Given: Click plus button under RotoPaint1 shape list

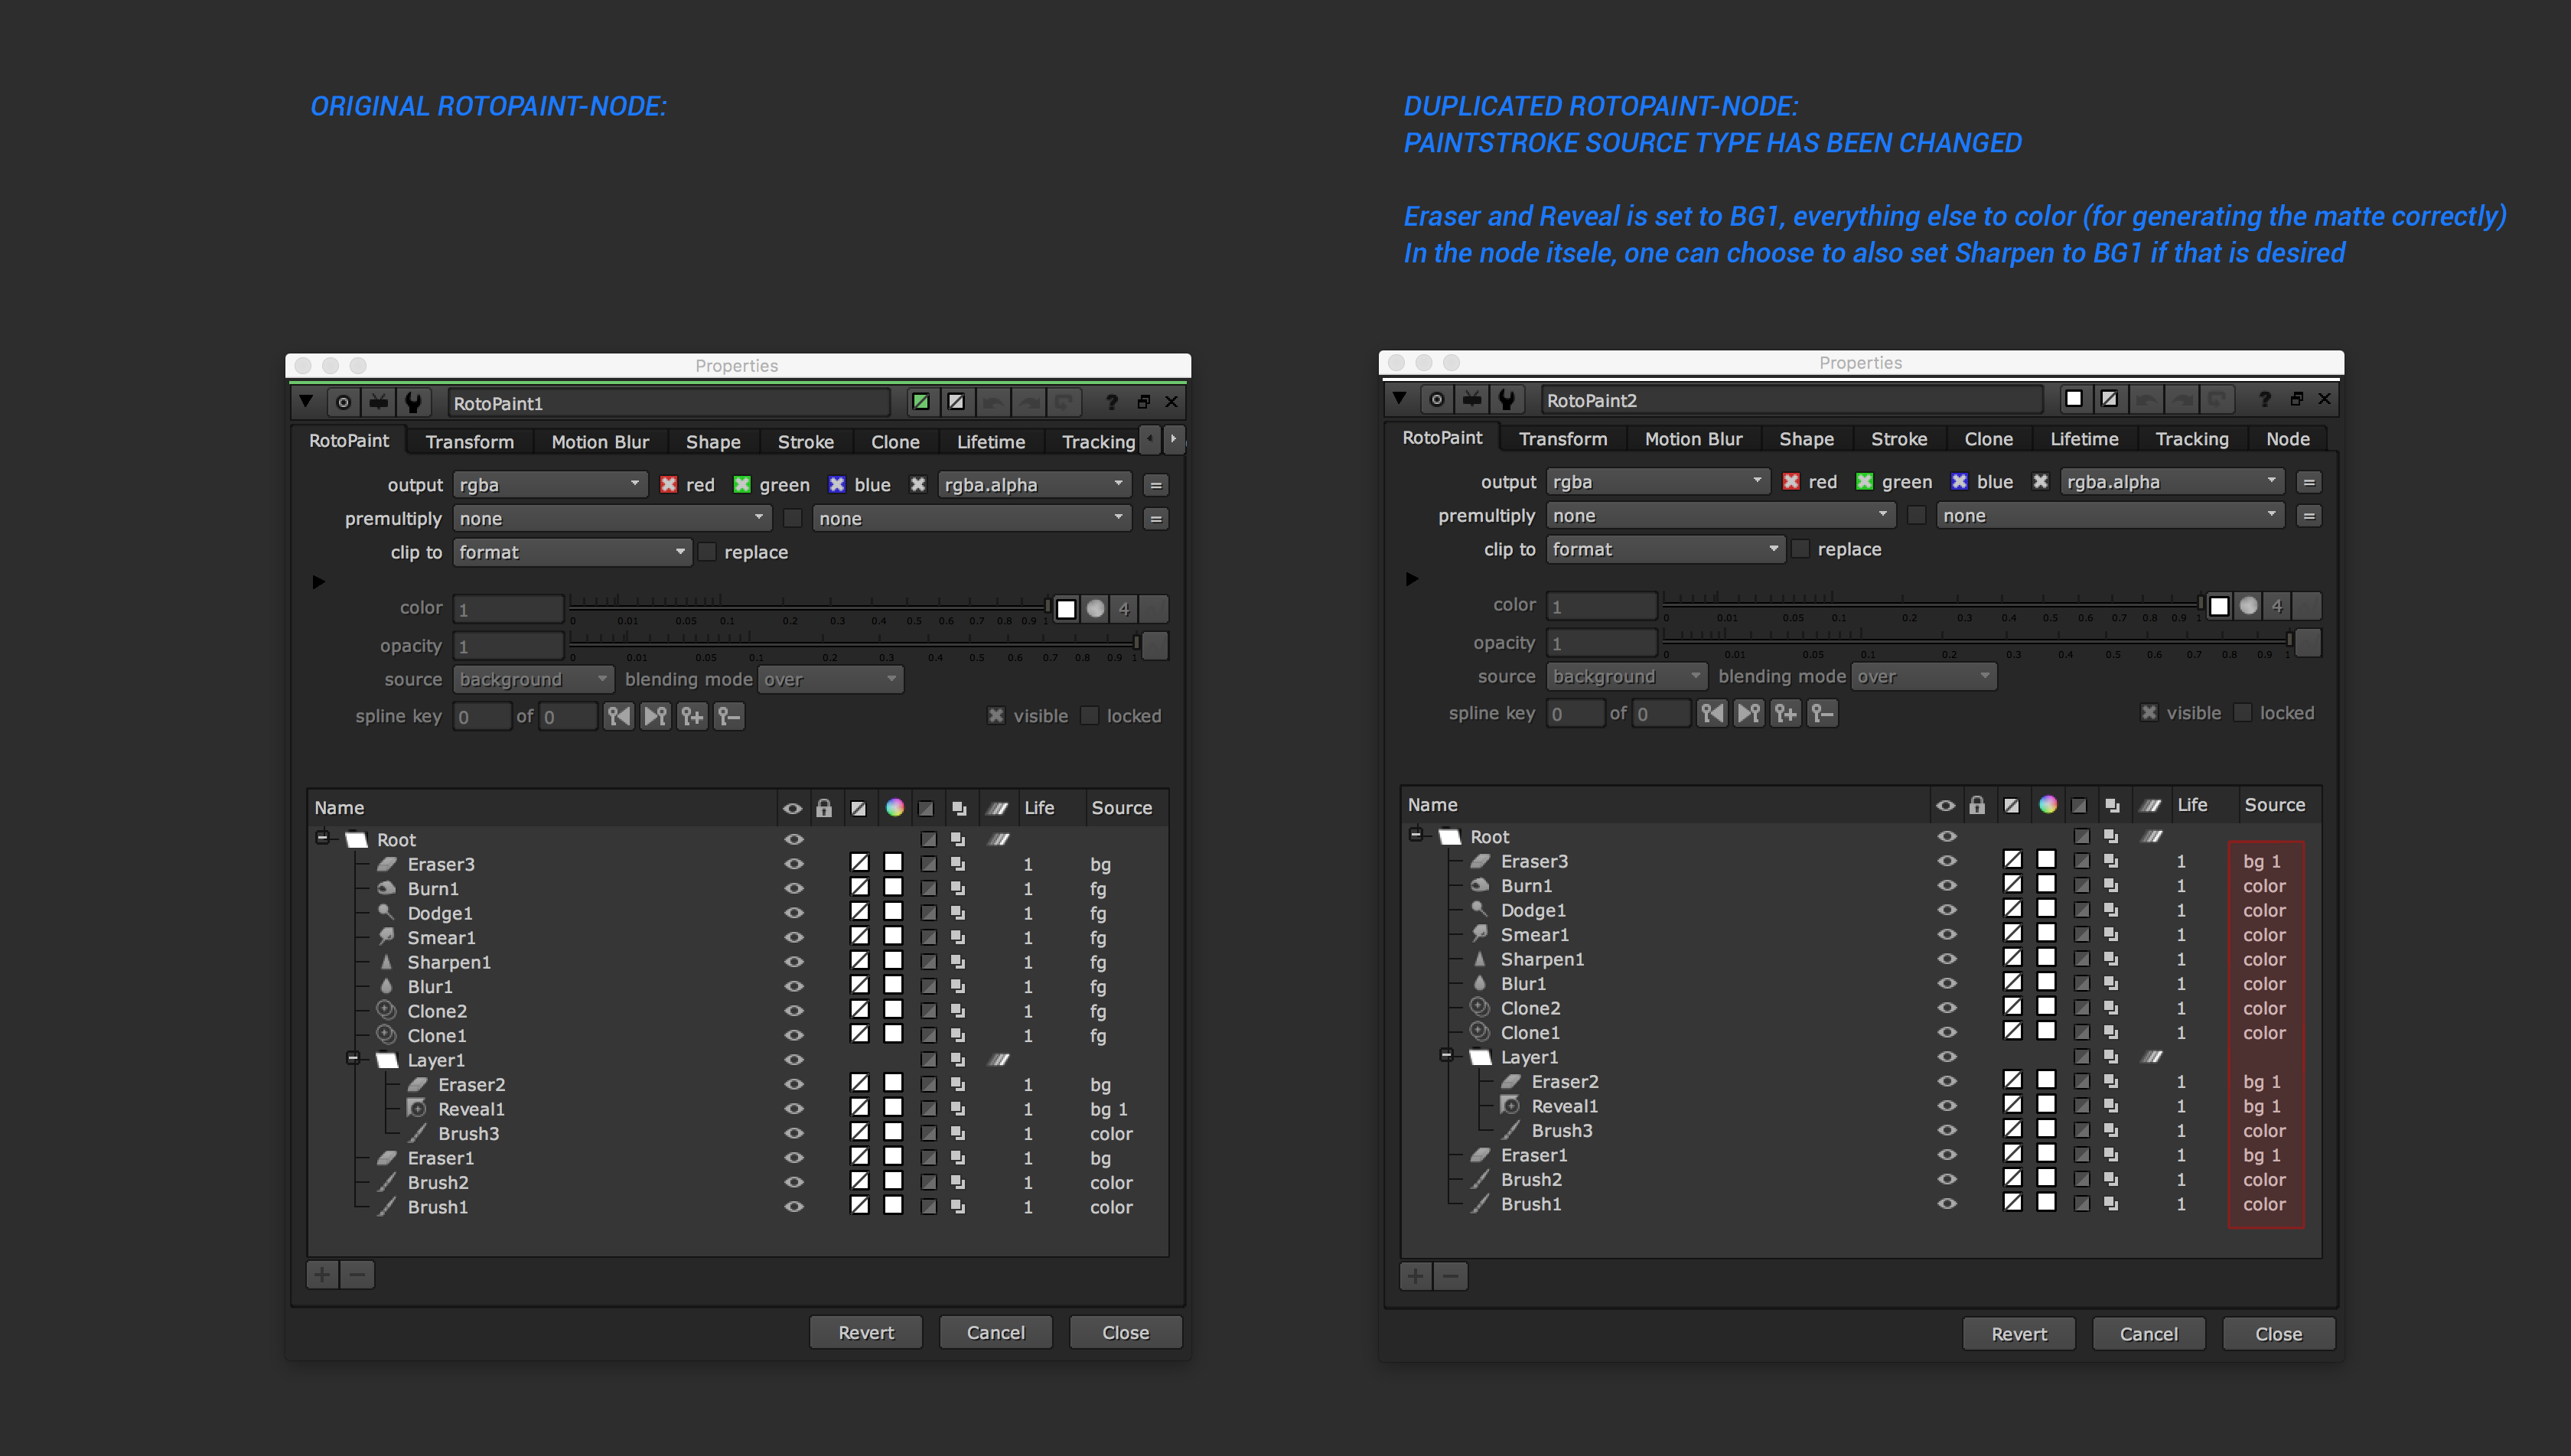Looking at the screenshot, I should click(x=322, y=1274).
